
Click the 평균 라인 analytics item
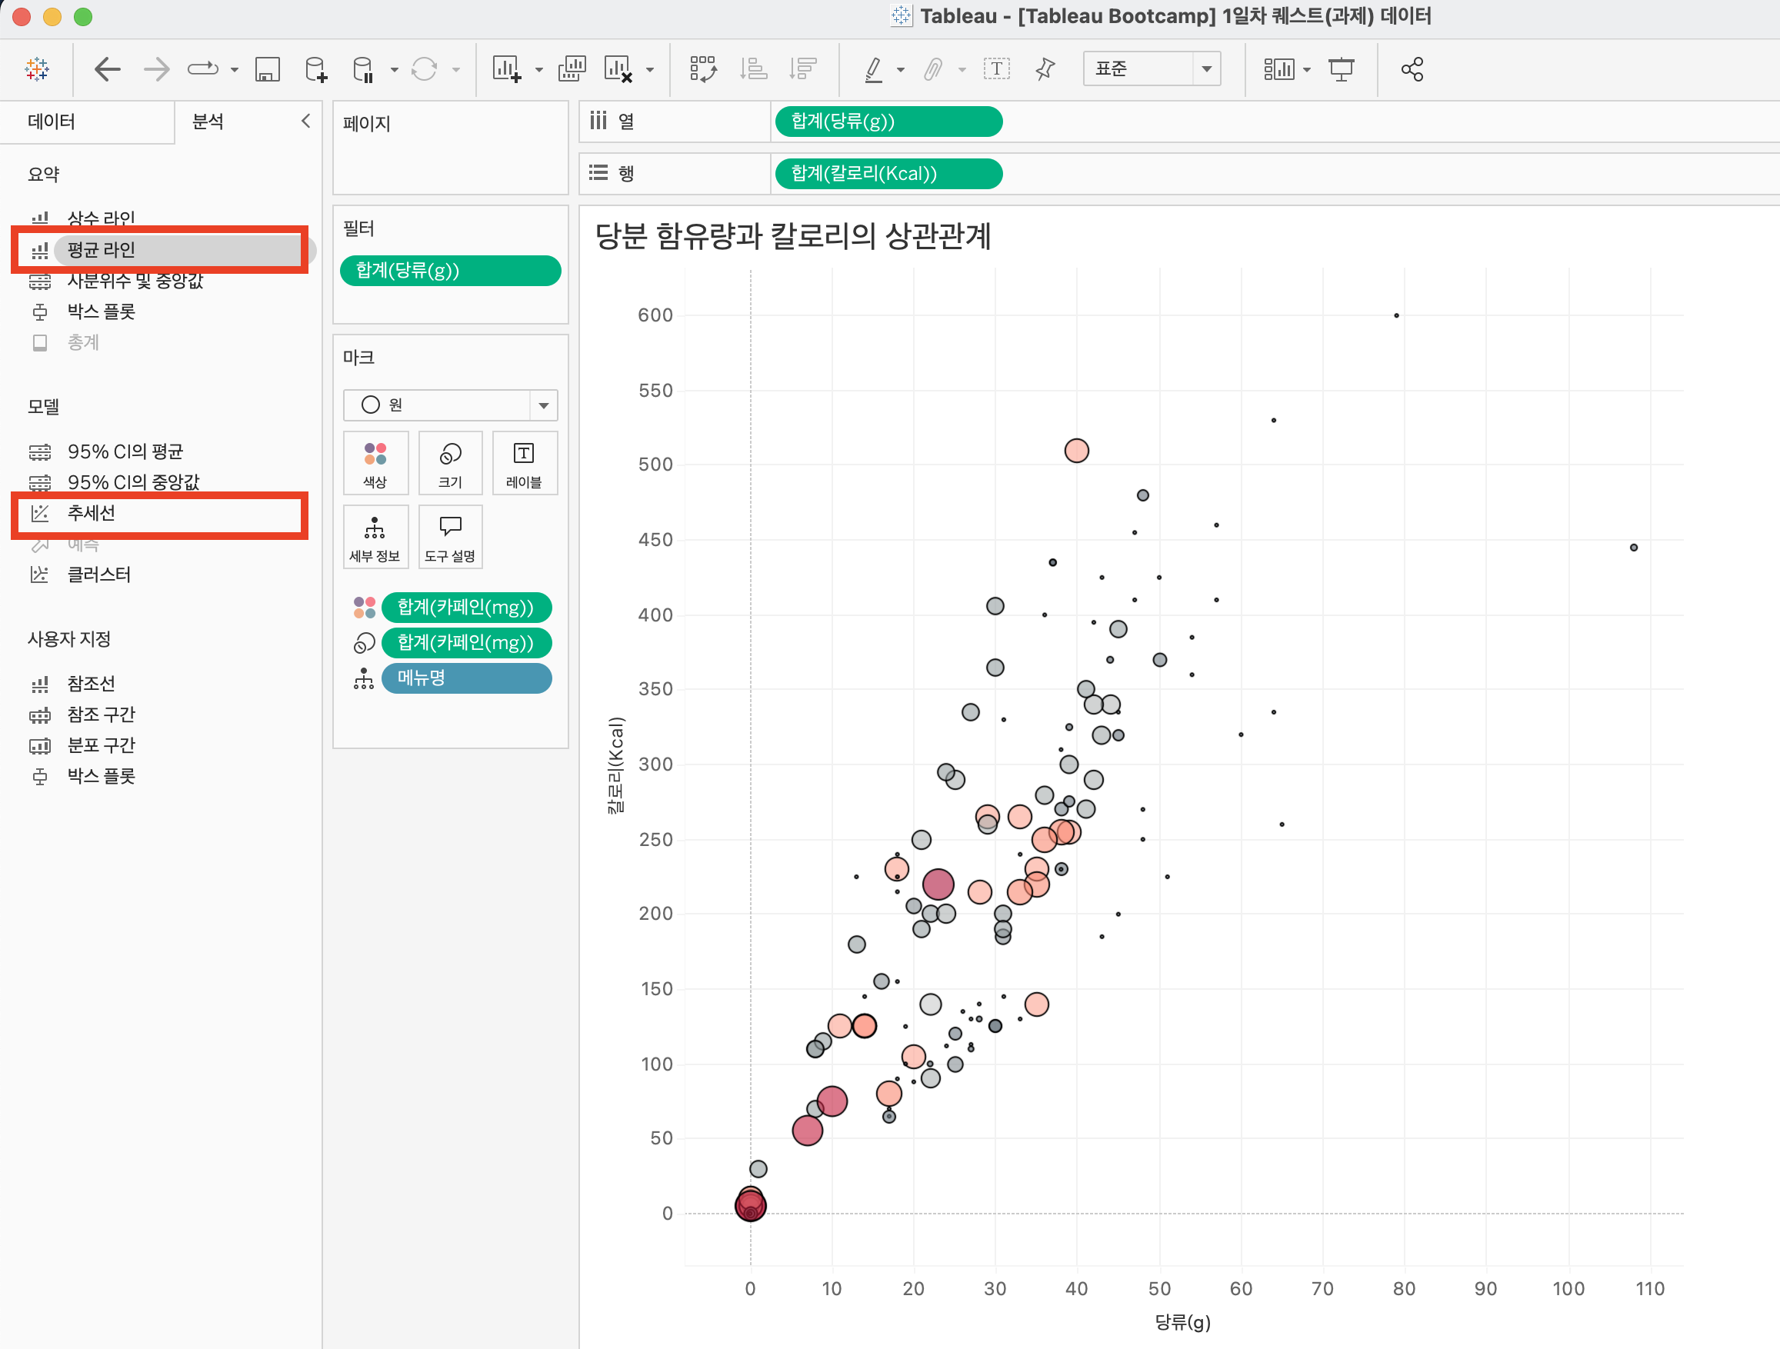102,250
